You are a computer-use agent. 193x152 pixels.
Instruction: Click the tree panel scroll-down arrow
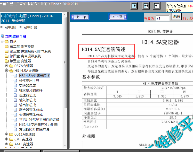(x=65, y=146)
